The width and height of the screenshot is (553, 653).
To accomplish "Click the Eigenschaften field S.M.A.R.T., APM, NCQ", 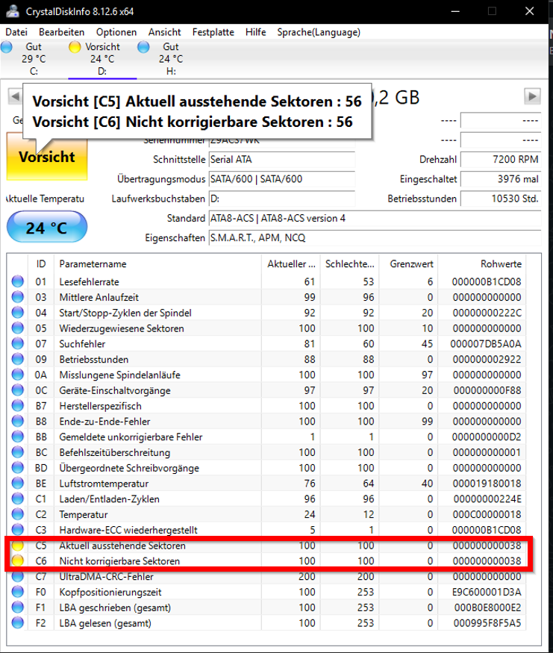I will [375, 238].
